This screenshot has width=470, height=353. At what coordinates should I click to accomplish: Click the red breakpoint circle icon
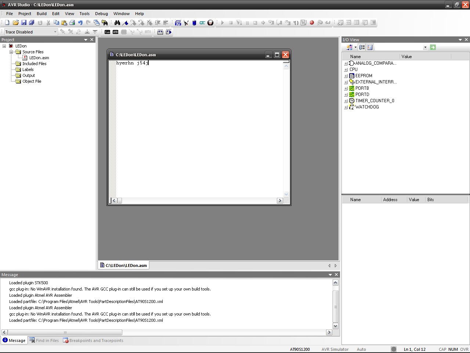point(312,23)
